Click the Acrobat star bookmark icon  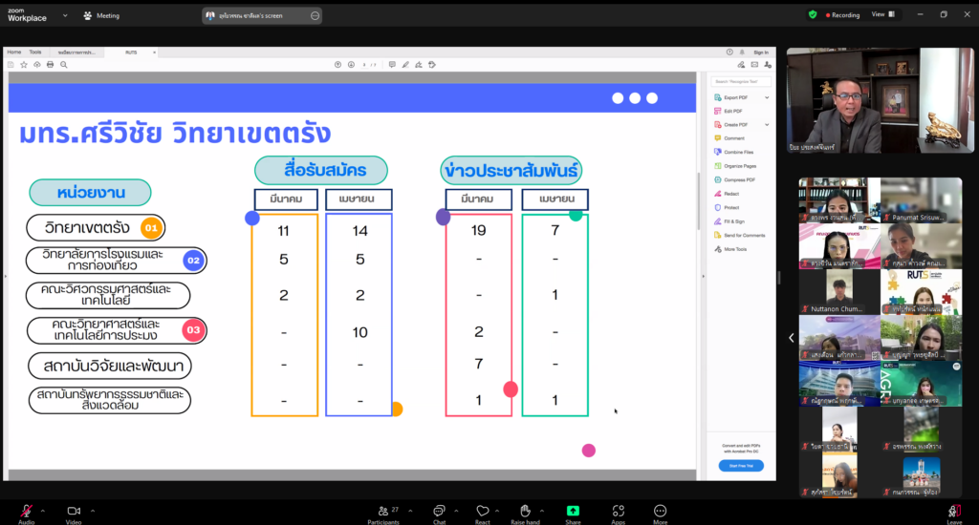[24, 65]
